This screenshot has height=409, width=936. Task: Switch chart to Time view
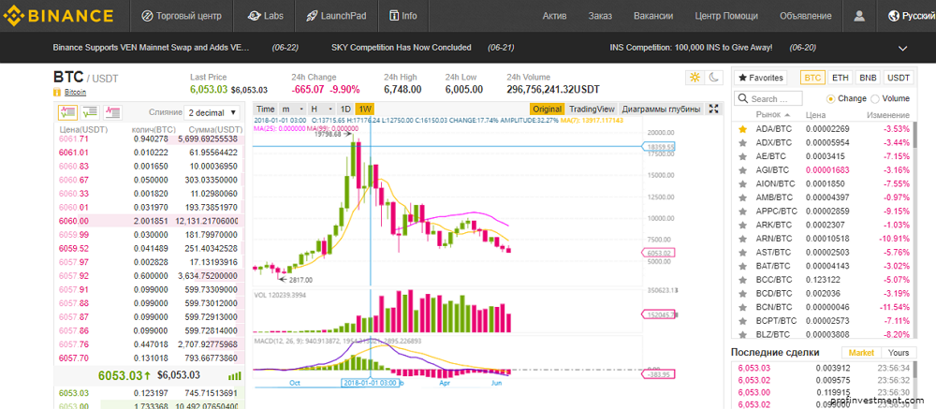tap(266, 109)
